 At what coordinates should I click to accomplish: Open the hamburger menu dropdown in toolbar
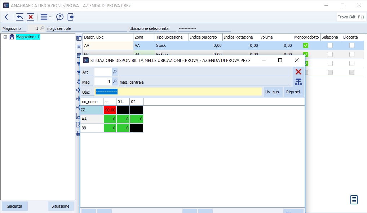pyautogui.click(x=45, y=17)
